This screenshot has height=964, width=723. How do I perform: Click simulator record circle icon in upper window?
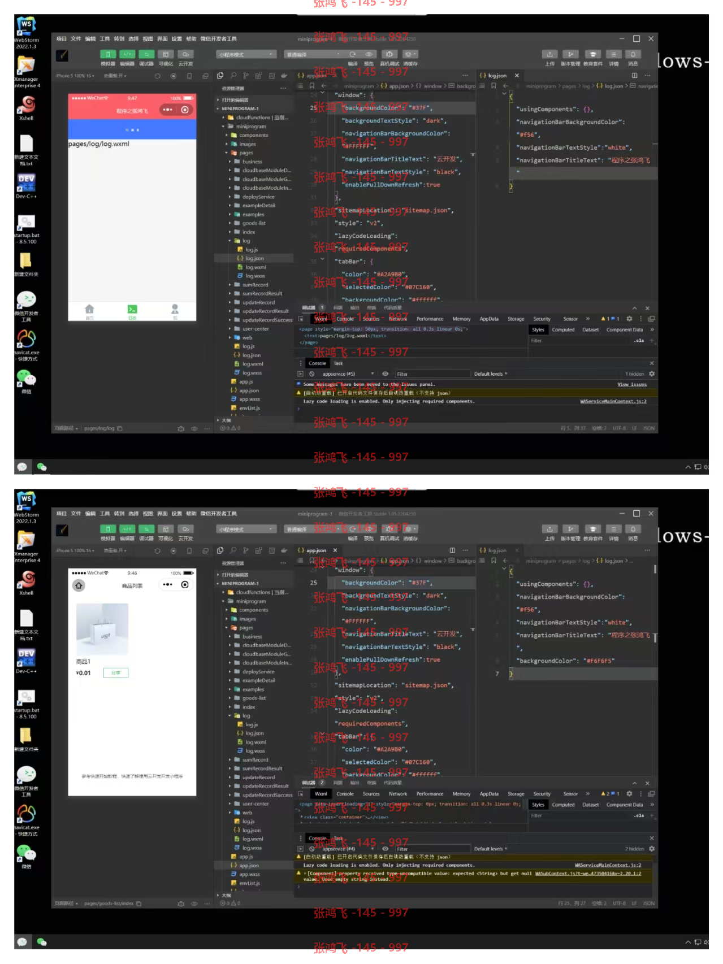174,76
